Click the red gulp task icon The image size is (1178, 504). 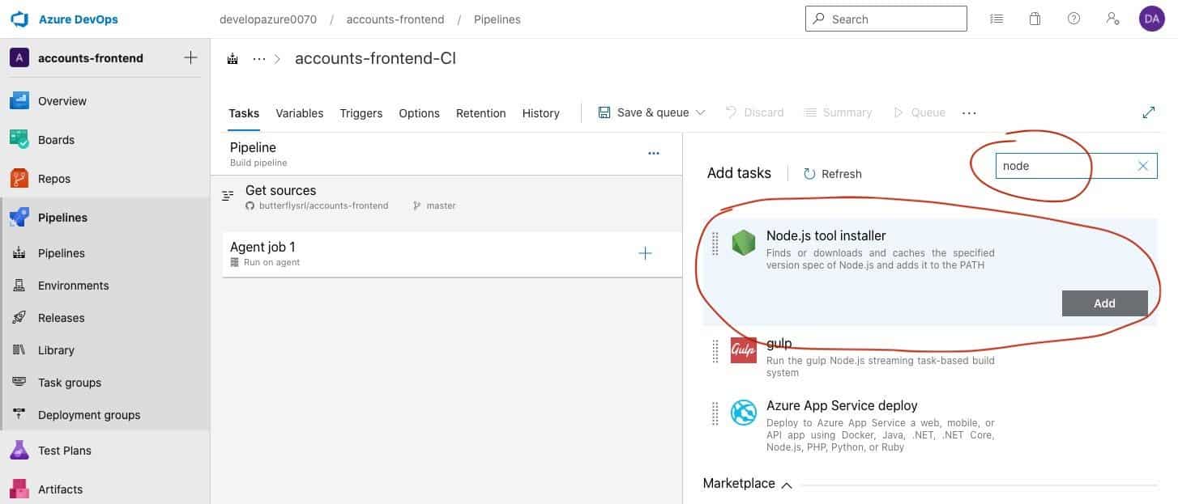pyautogui.click(x=743, y=350)
